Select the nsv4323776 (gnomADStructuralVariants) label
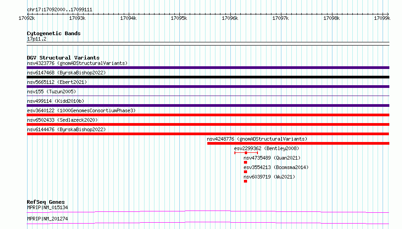The height and width of the screenshot is (229, 402). pos(77,63)
